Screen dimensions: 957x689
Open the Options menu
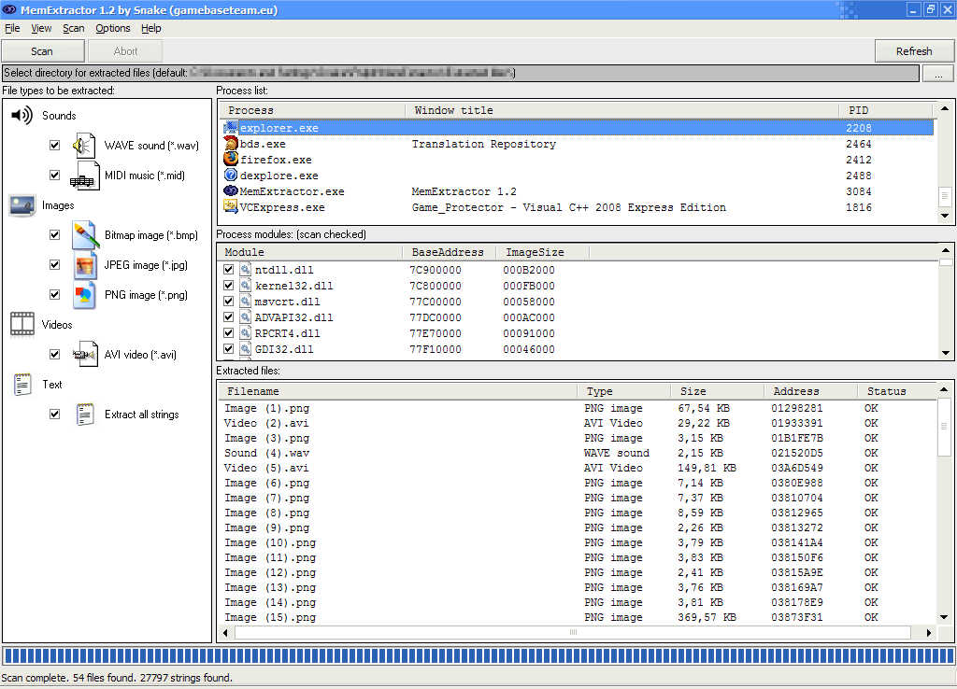click(x=113, y=29)
